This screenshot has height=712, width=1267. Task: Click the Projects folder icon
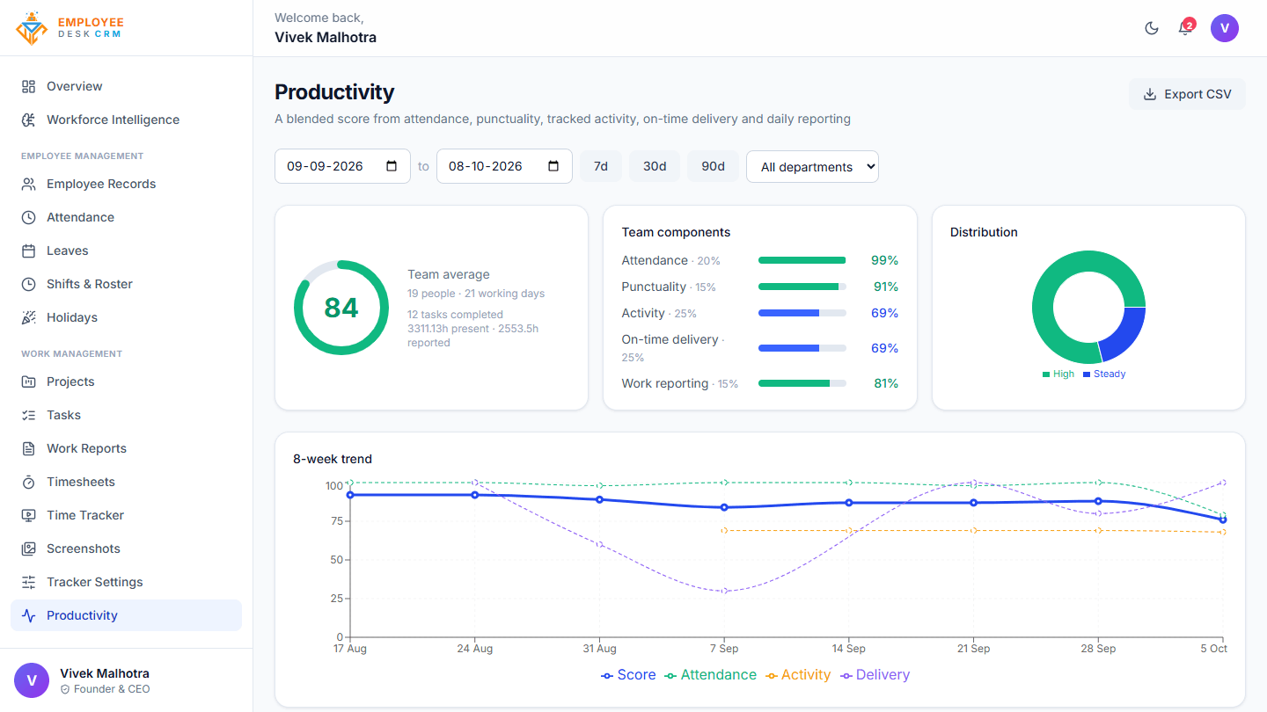click(29, 381)
